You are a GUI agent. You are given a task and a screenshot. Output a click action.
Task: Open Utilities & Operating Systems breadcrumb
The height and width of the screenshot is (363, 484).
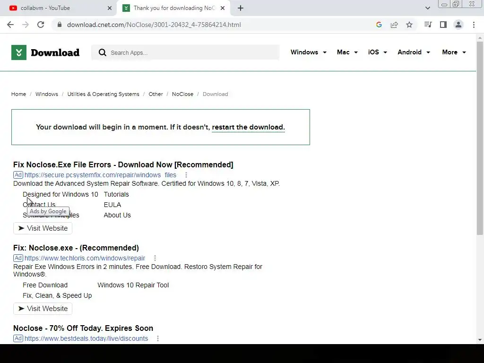(x=104, y=94)
